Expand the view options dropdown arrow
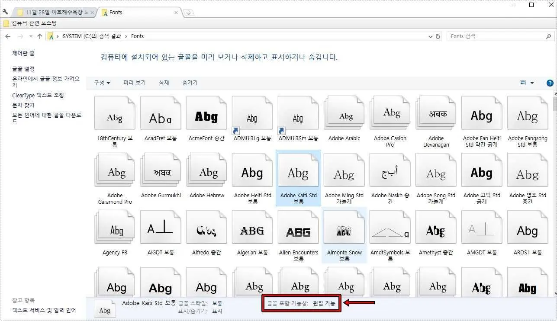This screenshot has width=557, height=321. coord(532,83)
